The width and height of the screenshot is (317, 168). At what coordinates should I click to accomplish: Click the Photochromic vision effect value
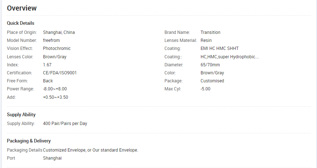click(57, 48)
